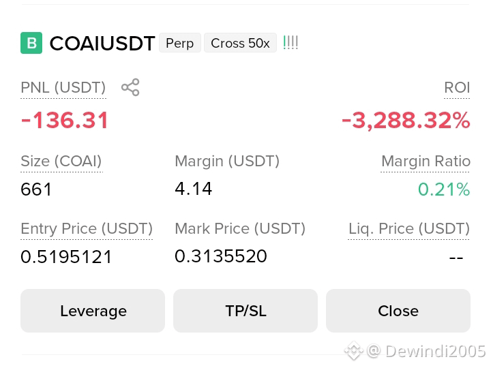The width and height of the screenshot is (491, 368).
Task: Close the COAIUSDT position
Action: [x=398, y=311]
